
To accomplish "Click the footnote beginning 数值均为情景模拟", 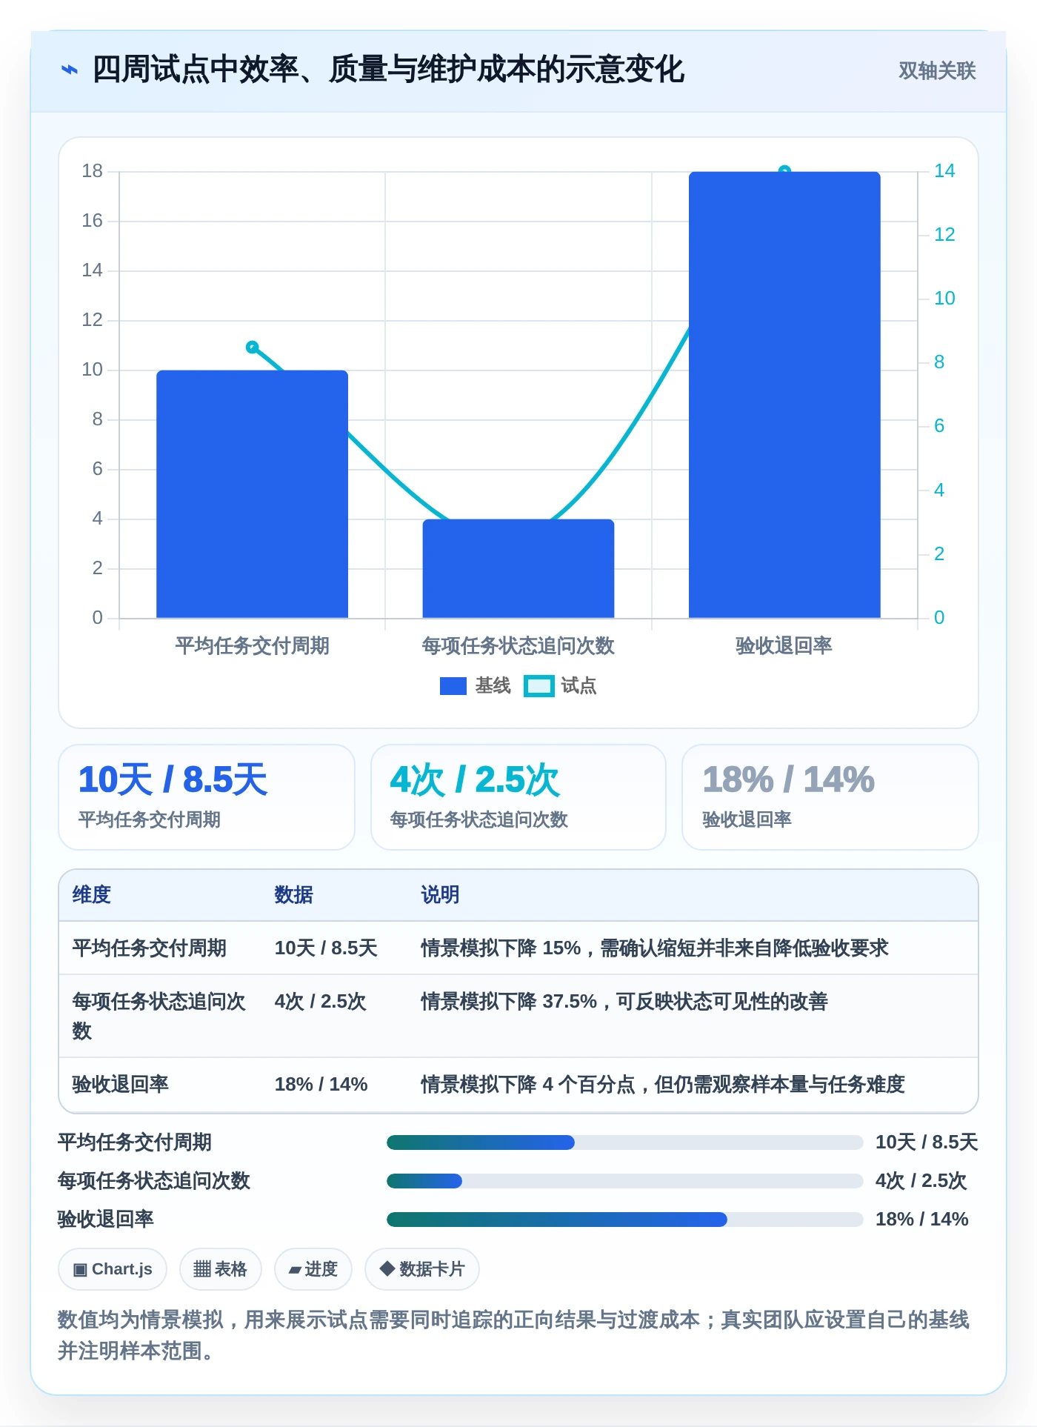I will click(x=514, y=1335).
